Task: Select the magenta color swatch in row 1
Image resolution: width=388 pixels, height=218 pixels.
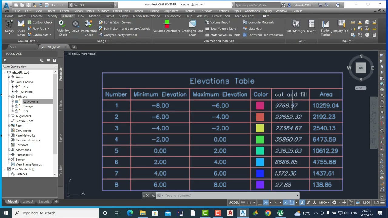Action: click(260, 105)
